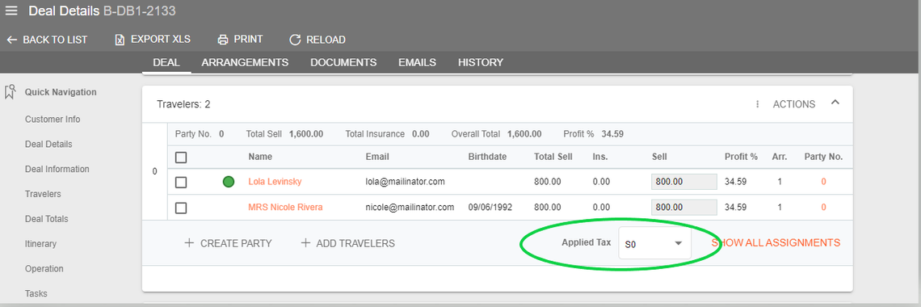921x307 pixels.
Task: Click the printer icon
Action: coord(223,40)
